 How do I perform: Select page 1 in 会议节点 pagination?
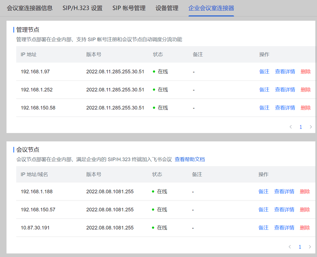tap(300, 247)
